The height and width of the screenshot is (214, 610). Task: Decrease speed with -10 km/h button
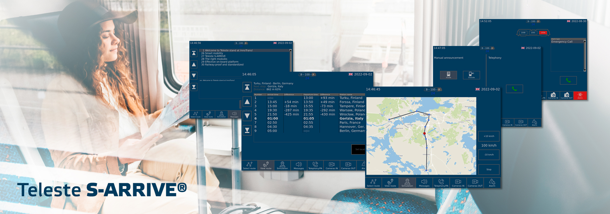(x=489, y=155)
